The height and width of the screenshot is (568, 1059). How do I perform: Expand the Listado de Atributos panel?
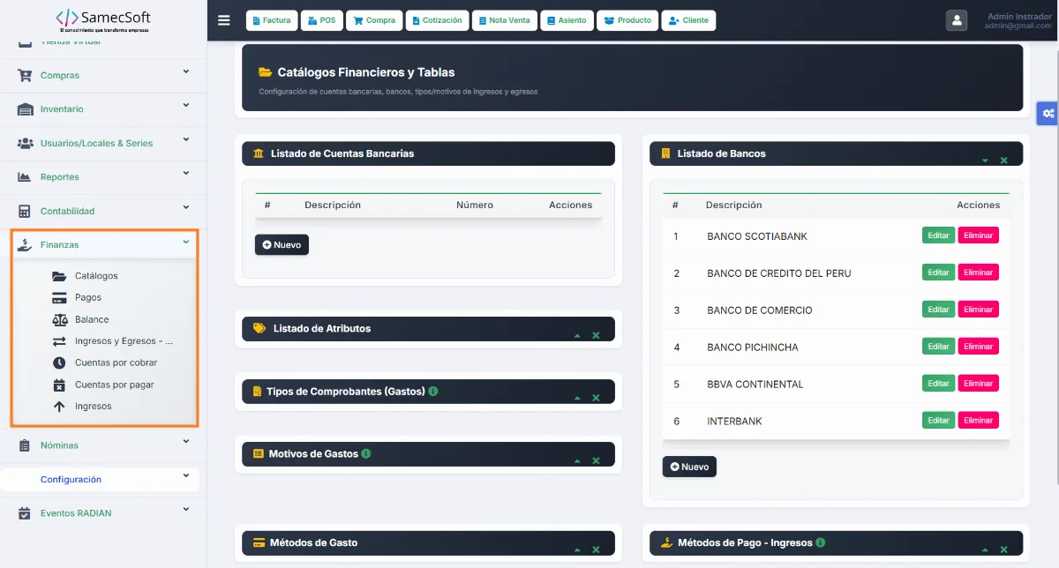577,335
